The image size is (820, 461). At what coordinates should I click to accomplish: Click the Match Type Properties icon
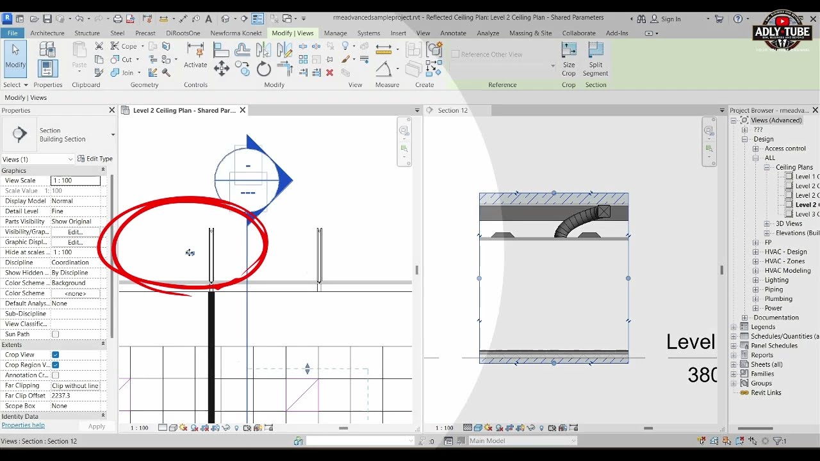99,72
